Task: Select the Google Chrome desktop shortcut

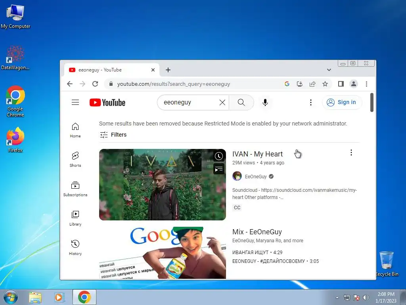Action: pyautogui.click(x=15, y=101)
